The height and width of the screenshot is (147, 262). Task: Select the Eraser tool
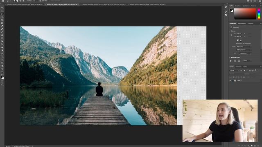(2, 41)
